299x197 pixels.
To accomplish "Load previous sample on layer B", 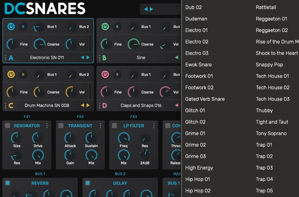I will click(177, 57).
